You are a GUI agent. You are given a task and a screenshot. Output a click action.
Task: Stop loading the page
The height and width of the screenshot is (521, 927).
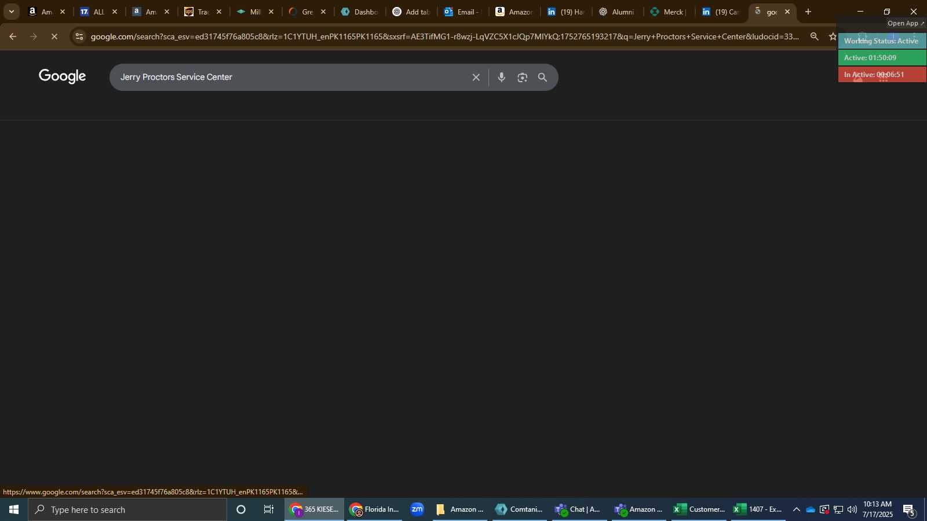point(54,36)
